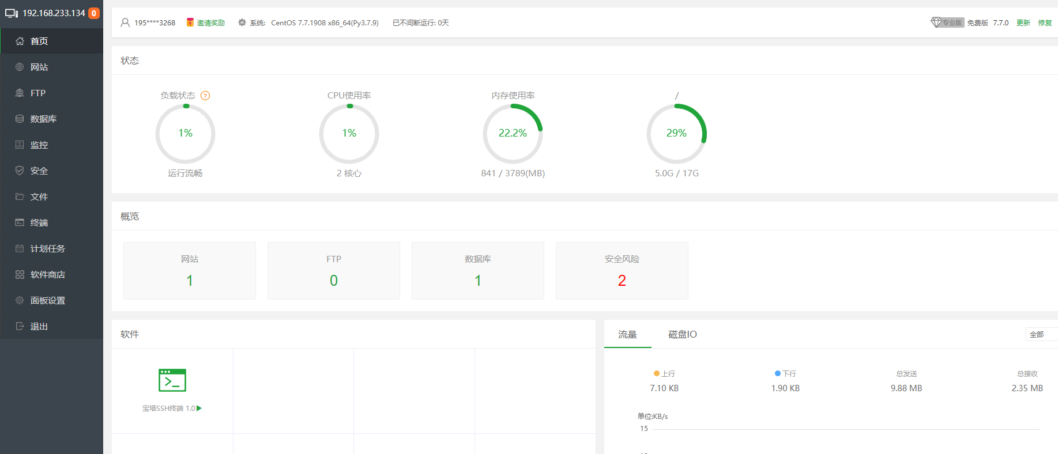Click the FTP icon in the sidebar

point(20,93)
